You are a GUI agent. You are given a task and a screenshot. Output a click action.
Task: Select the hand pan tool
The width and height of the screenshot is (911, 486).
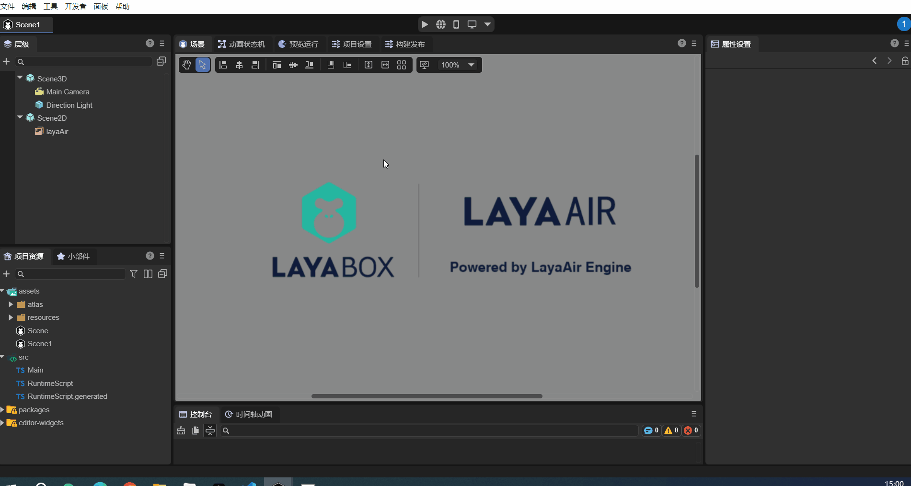coord(186,65)
